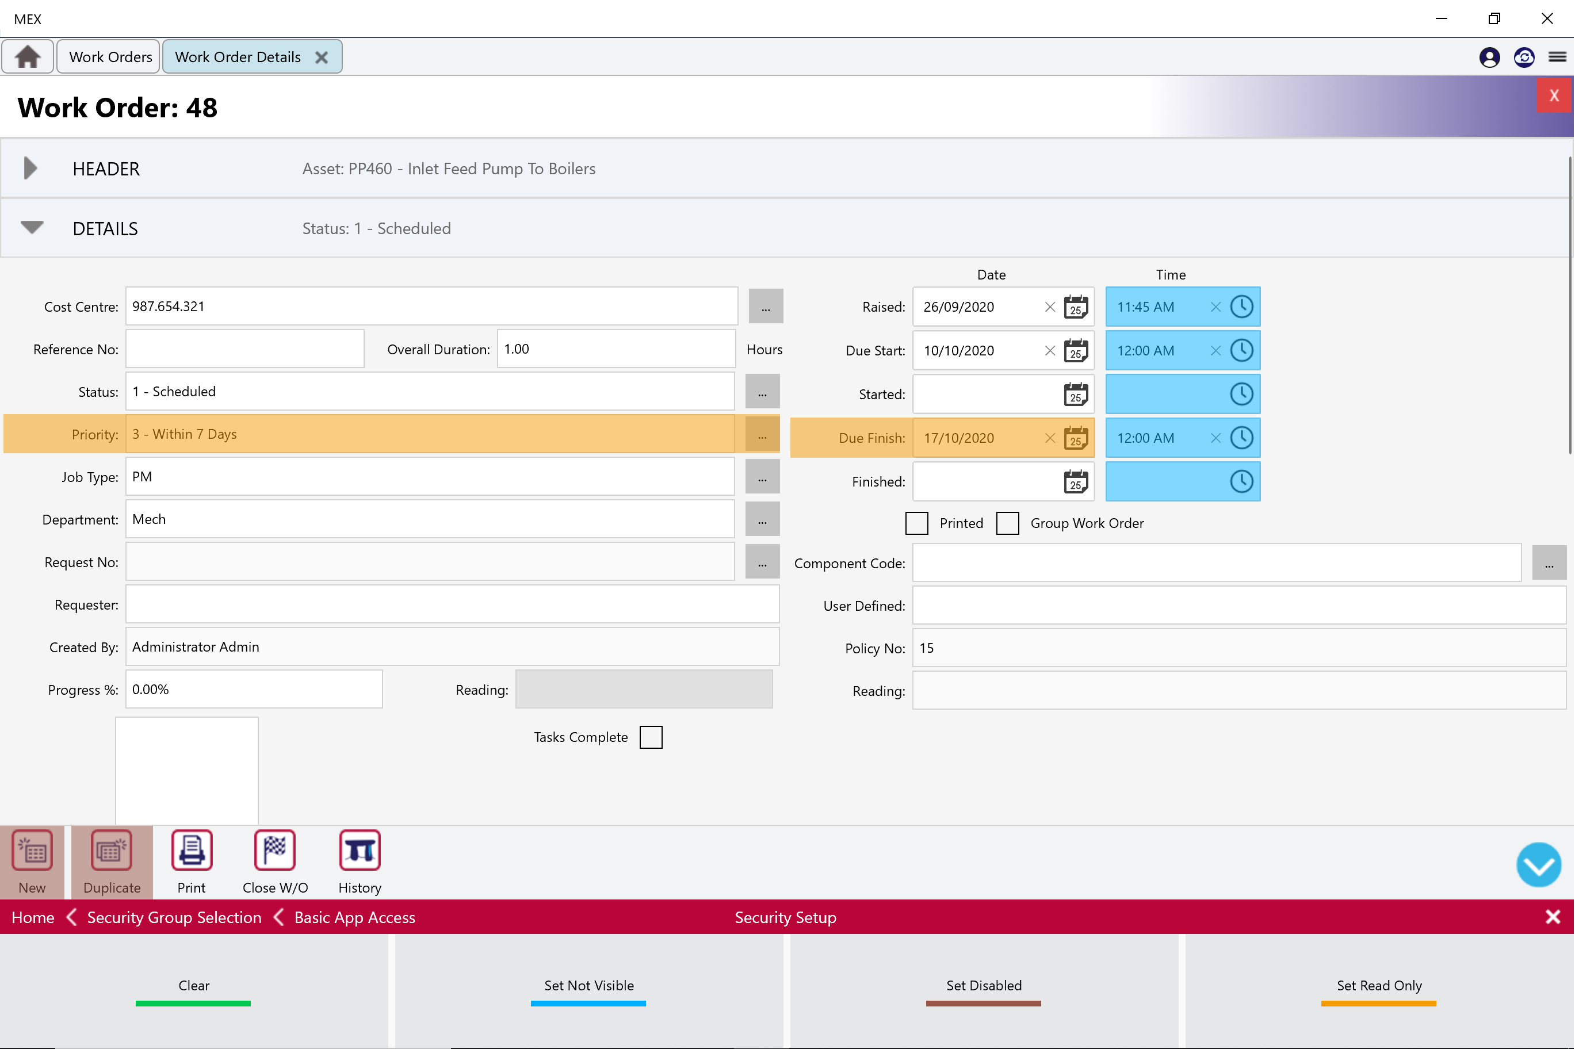Click the Cost Centre field 987.654.321
The height and width of the screenshot is (1049, 1575).
pos(431,307)
